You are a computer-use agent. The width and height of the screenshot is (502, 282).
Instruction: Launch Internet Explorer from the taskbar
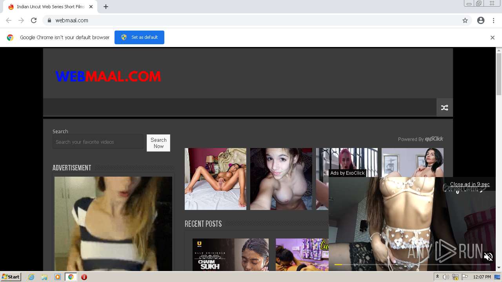[x=31, y=277]
